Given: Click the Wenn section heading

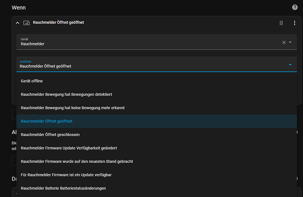Looking at the screenshot, I should coord(18,7).
